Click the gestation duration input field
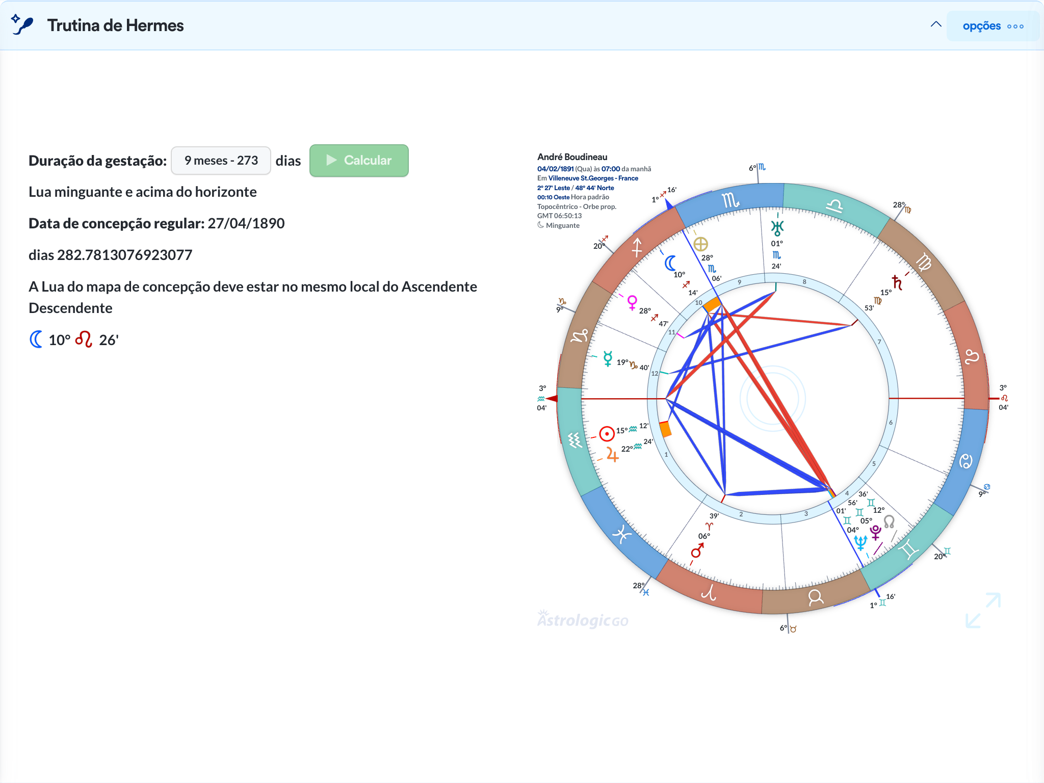The height and width of the screenshot is (783, 1044). click(221, 161)
